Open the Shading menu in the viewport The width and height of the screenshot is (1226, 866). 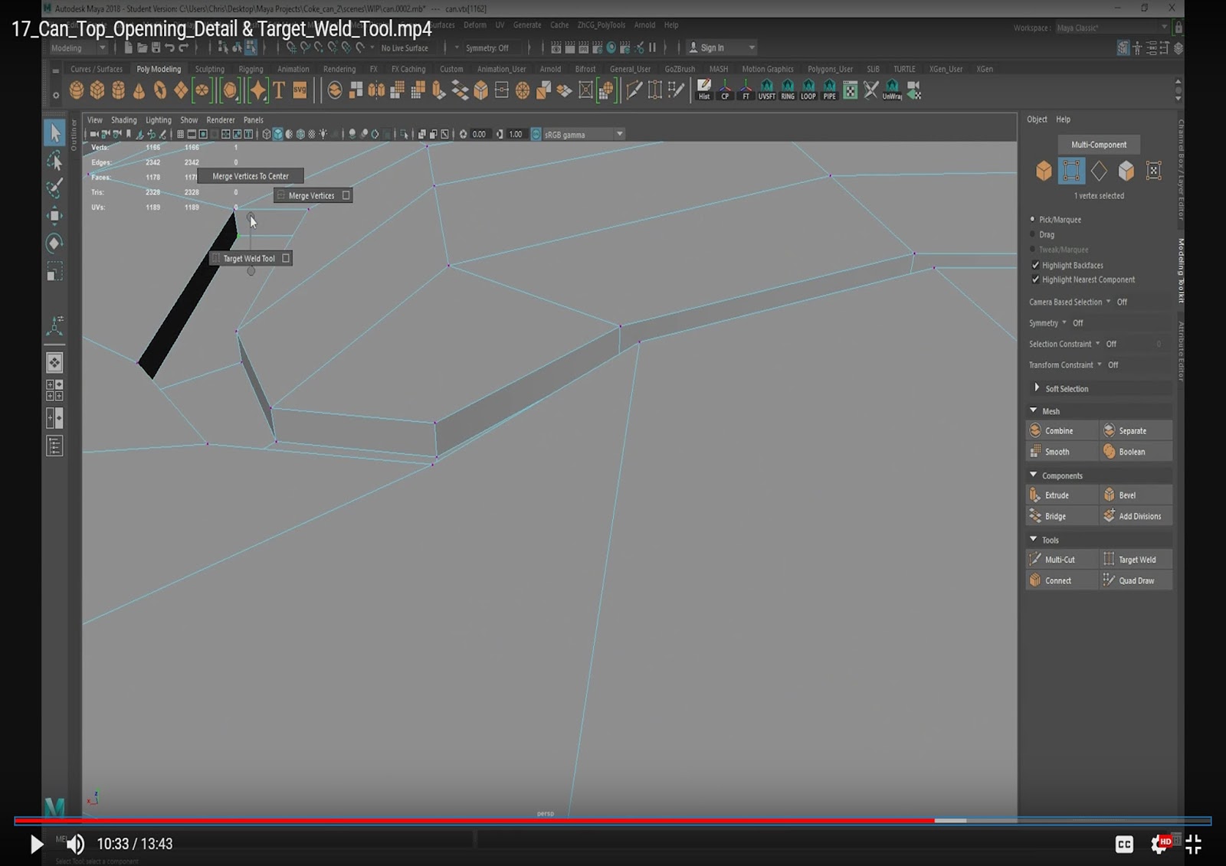point(123,119)
